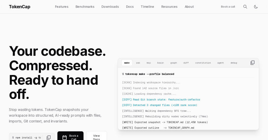Image resolution: width=268 pixels, height=140 pixels.
Task: Open the search icon in the header
Action: (x=245, y=7)
